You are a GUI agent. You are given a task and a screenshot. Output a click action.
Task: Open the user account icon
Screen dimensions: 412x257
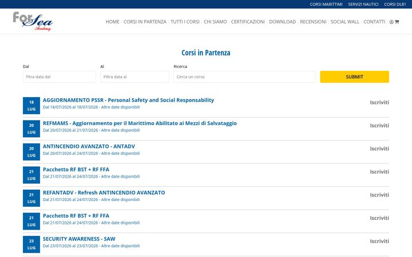(x=391, y=22)
